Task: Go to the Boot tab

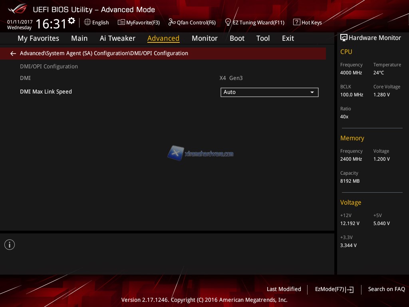Action: (x=237, y=38)
